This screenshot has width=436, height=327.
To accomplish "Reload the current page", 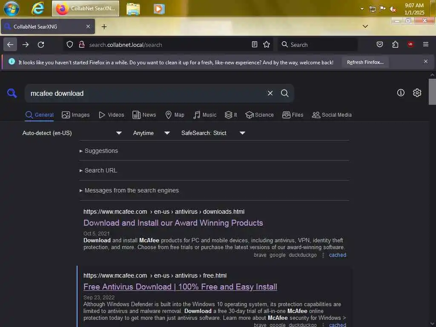I will point(41,44).
